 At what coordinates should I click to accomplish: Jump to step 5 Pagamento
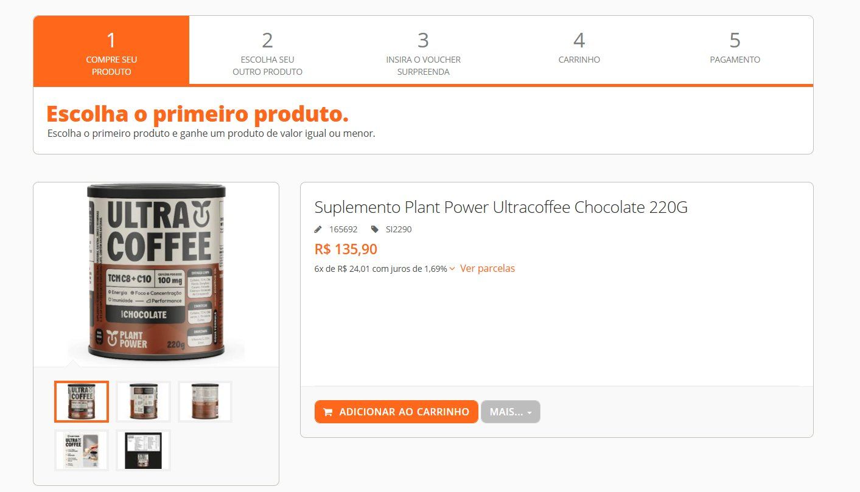735,50
